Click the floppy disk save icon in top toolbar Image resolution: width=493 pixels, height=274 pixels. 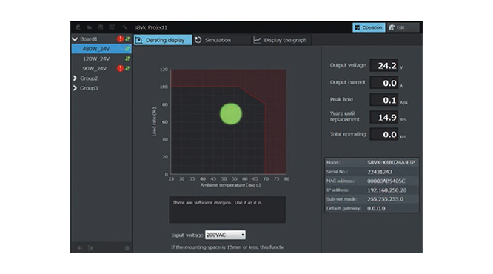coord(101,27)
